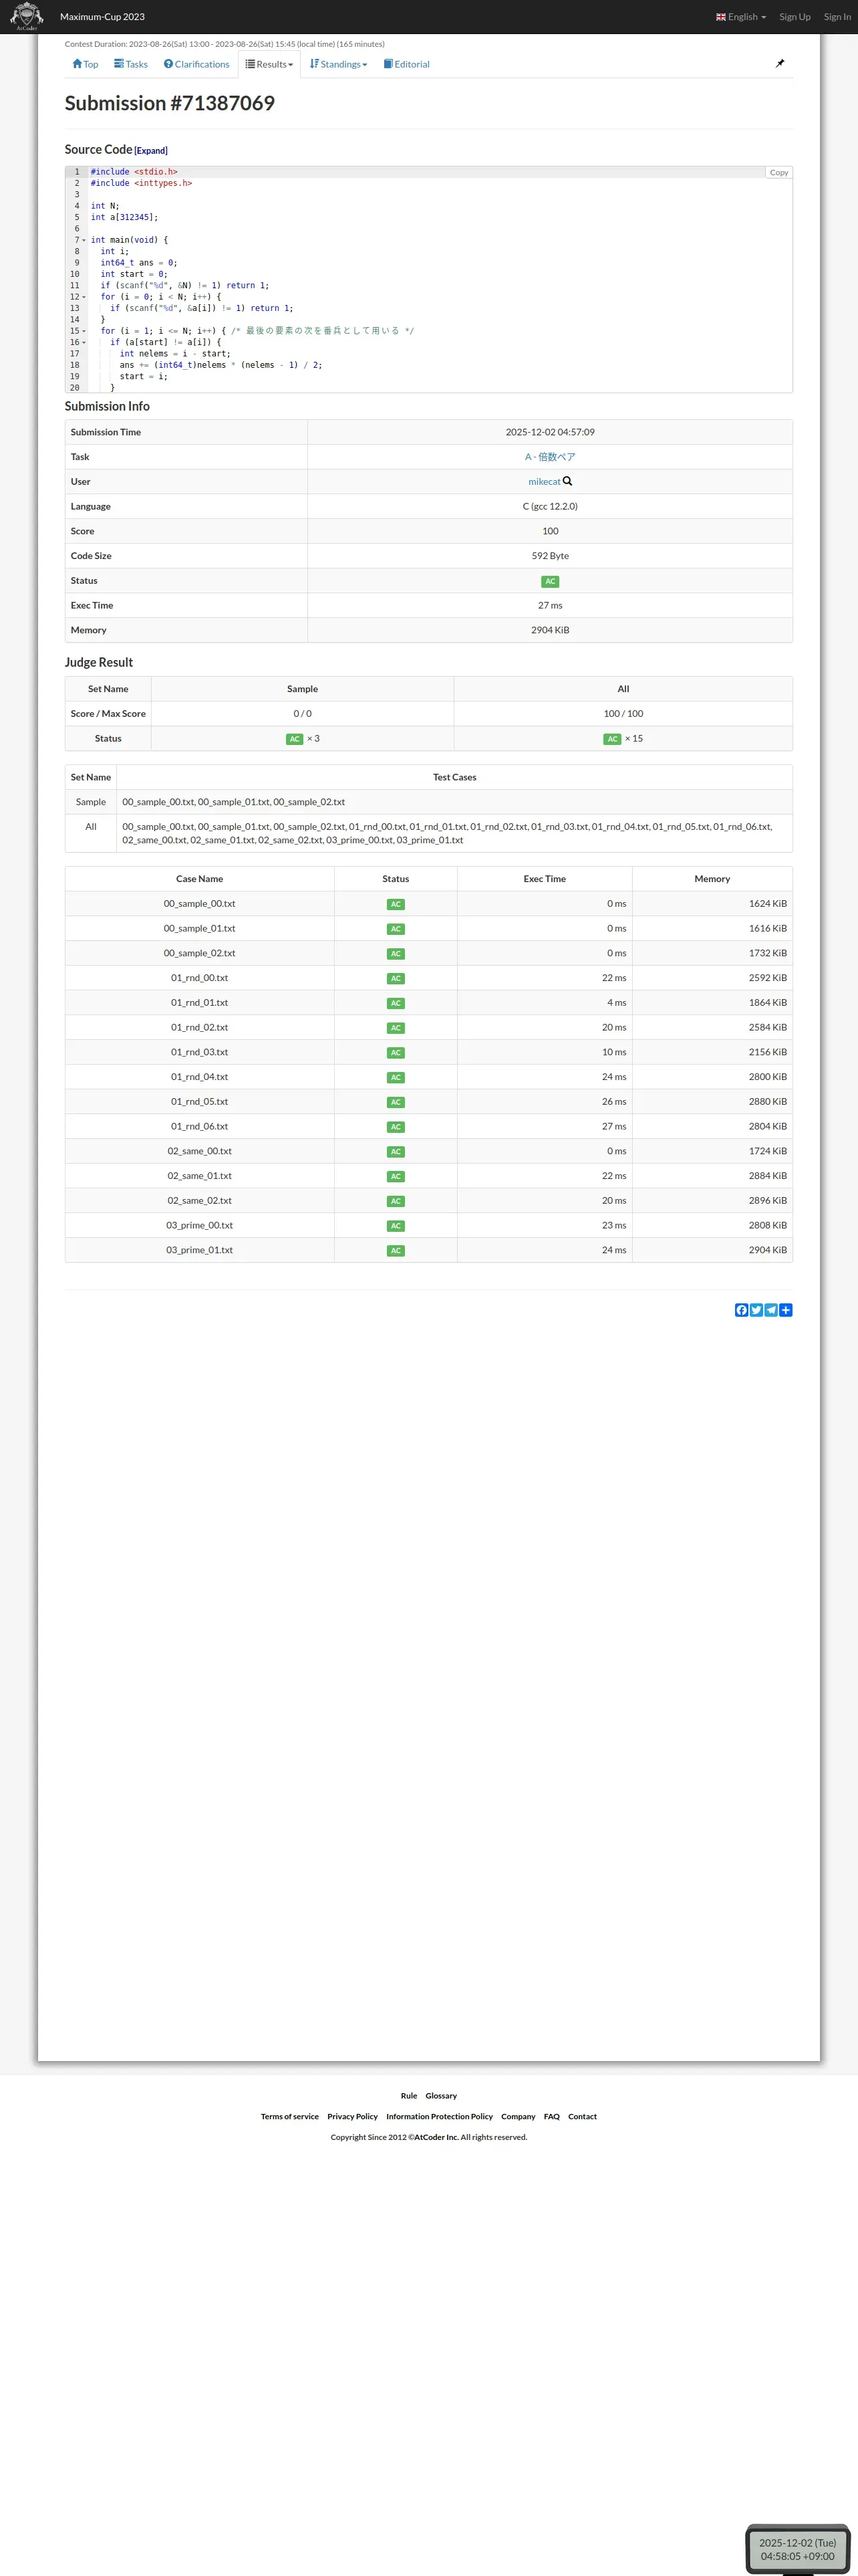Screen dimensions: 858x2576
Task: Click the All set AC badge
Action: tap(612, 739)
